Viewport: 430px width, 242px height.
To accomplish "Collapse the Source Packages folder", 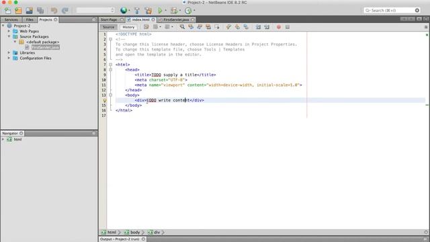I will (x=9, y=36).
